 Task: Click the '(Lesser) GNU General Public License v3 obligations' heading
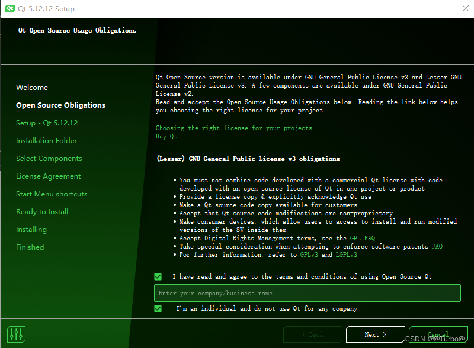[x=248, y=159]
